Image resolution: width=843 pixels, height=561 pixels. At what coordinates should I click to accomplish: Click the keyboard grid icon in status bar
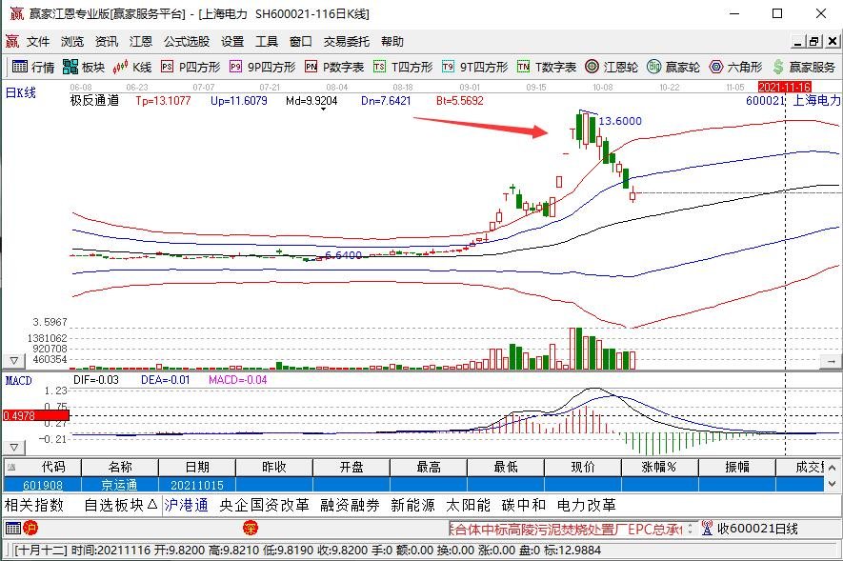[13, 529]
